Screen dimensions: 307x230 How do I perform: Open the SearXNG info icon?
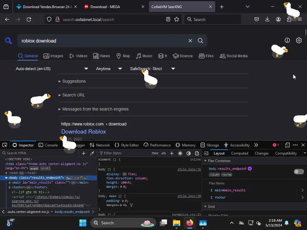point(287,40)
